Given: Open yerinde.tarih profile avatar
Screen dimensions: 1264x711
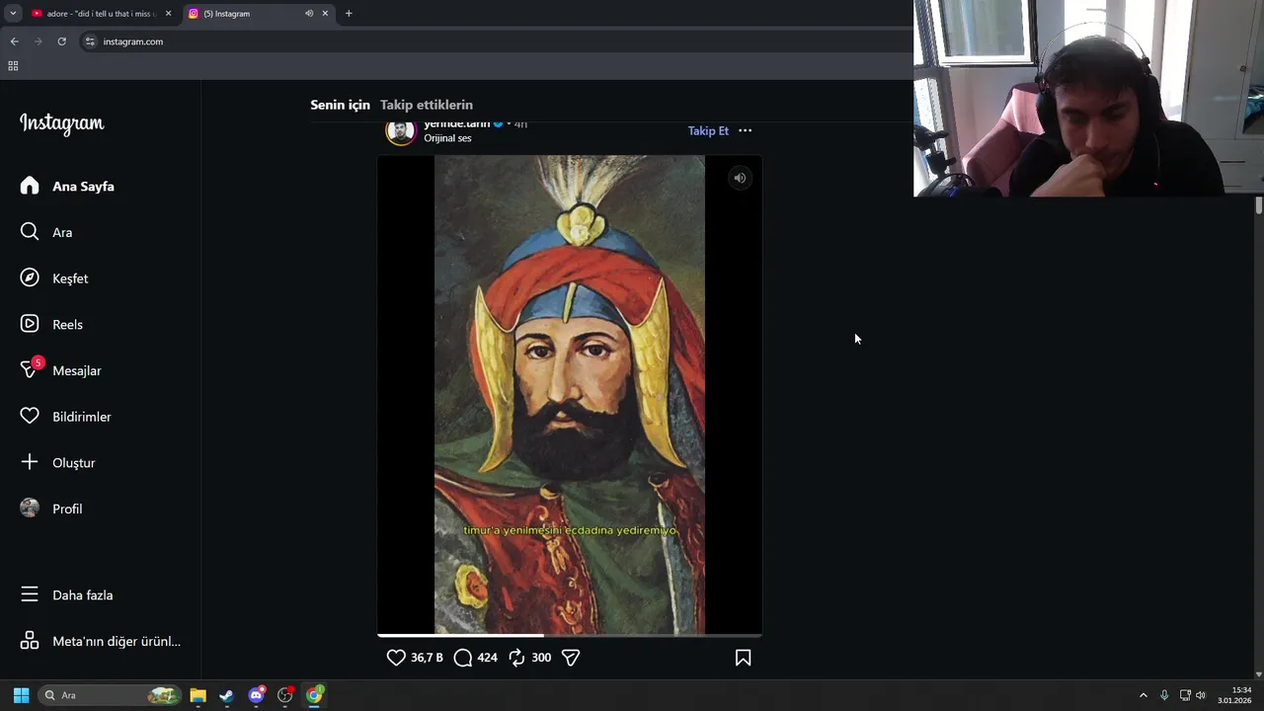Looking at the screenshot, I should (x=401, y=130).
